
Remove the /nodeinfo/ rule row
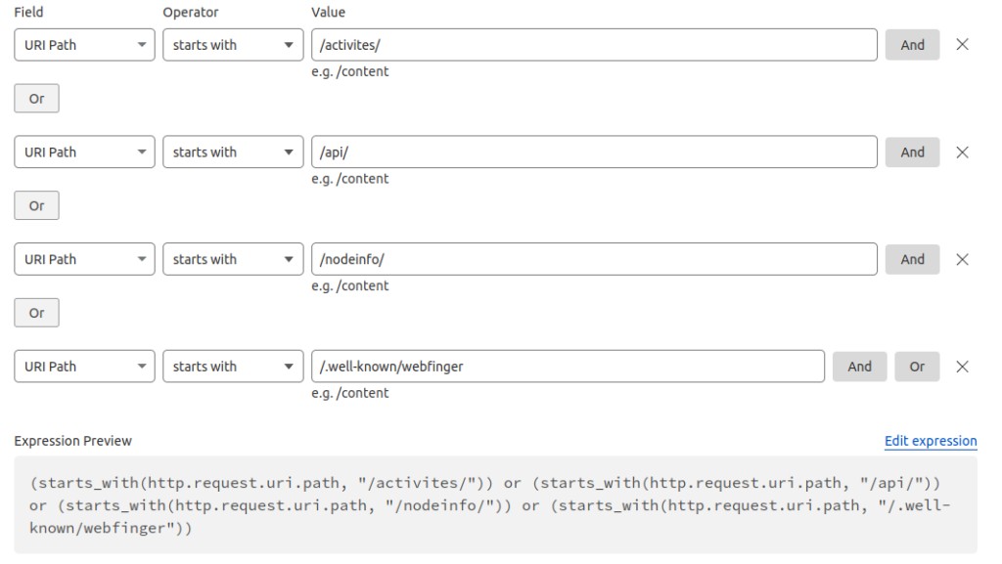(962, 260)
